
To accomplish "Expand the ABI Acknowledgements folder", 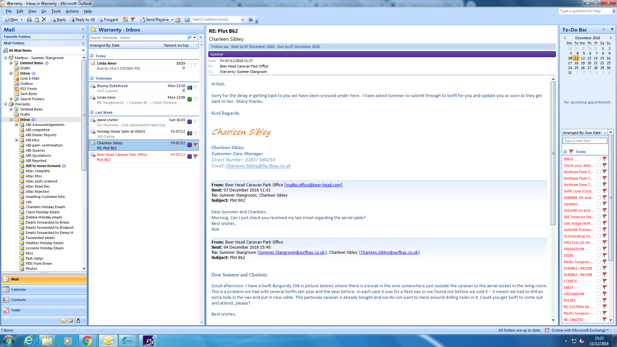I will point(16,125).
